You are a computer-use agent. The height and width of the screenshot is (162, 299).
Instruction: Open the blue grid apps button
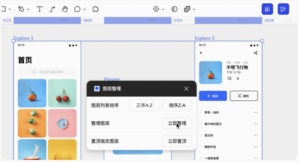[267, 9]
